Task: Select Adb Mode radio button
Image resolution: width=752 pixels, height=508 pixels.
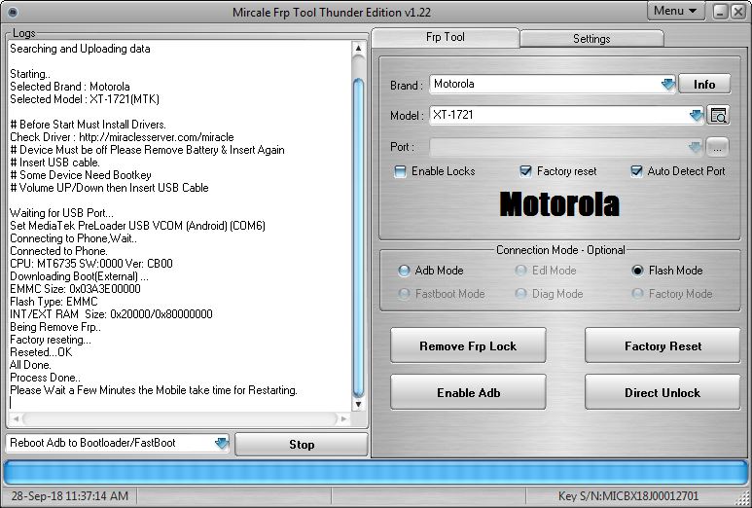Action: coord(404,271)
